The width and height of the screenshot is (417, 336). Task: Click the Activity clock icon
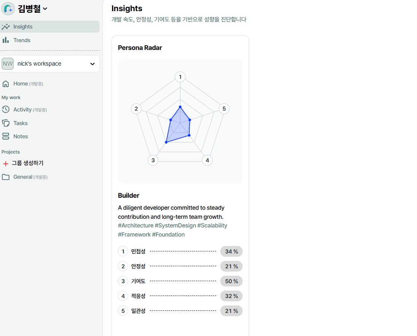click(6, 109)
